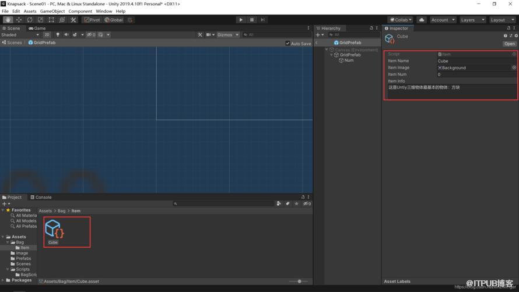Toggle 2D scene view mode
The width and height of the screenshot is (519, 292).
(47, 35)
